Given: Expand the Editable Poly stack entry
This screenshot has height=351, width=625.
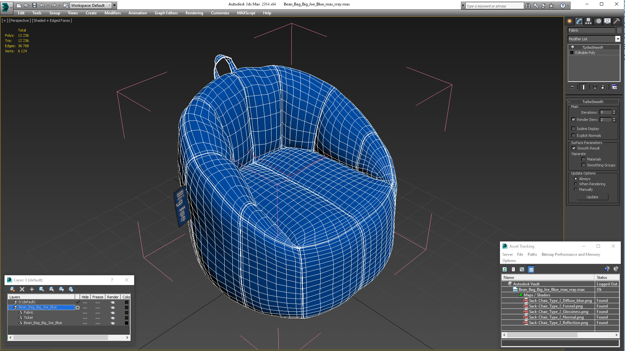Looking at the screenshot, I should pyautogui.click(x=572, y=53).
